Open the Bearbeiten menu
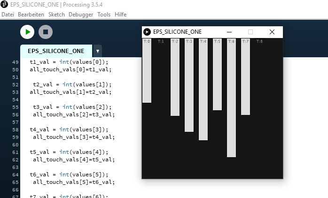The height and width of the screenshot is (198, 328). pos(31,15)
